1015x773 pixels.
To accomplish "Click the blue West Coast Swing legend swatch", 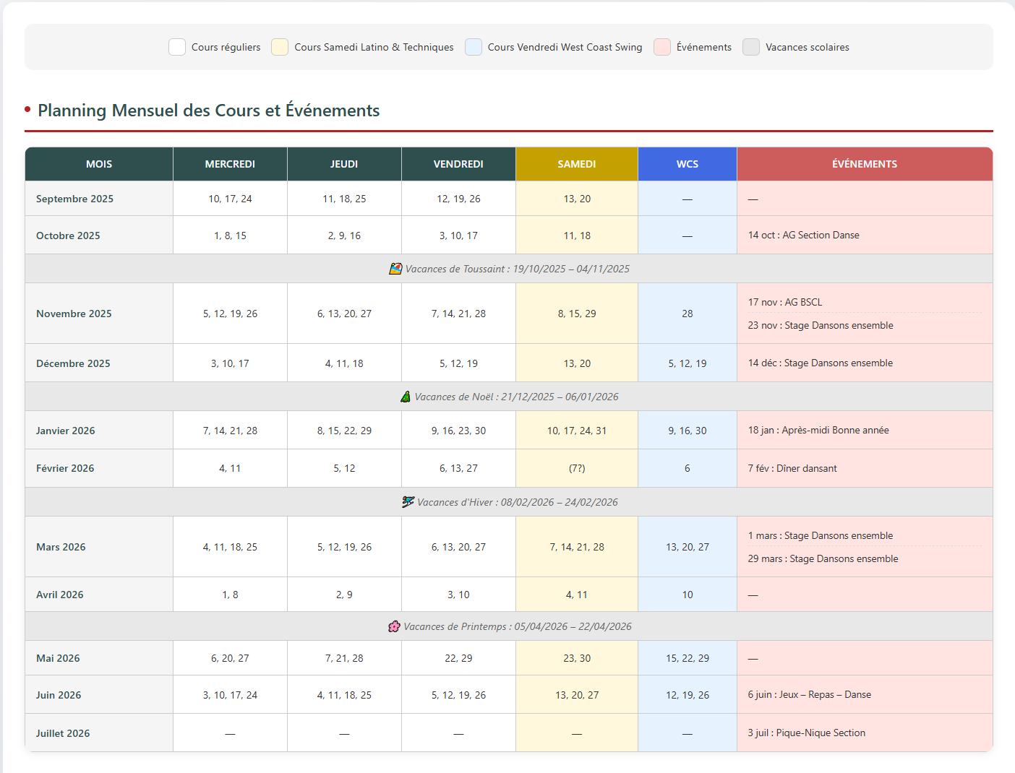I will [474, 47].
